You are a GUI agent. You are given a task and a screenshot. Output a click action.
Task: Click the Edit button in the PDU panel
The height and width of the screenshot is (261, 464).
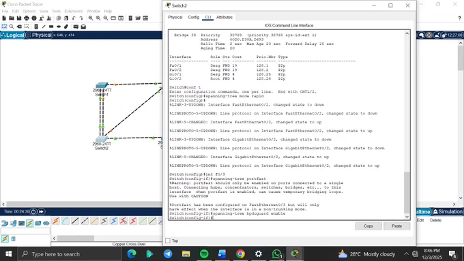point(420,221)
